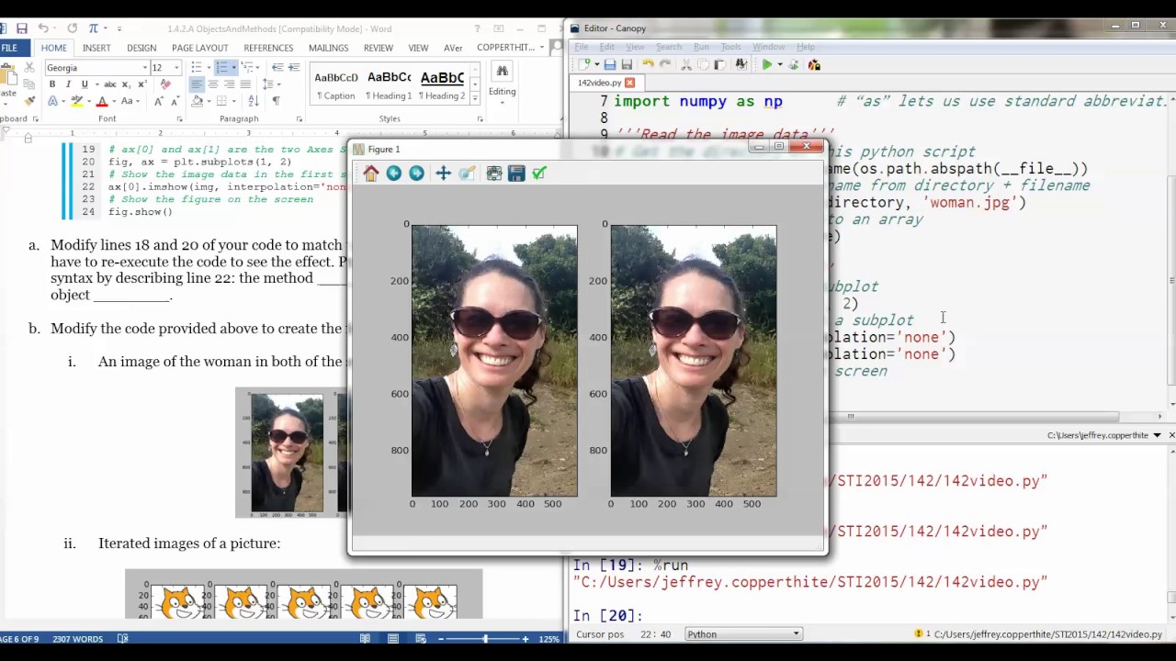Click the Word zoom slider handle

tap(486, 639)
